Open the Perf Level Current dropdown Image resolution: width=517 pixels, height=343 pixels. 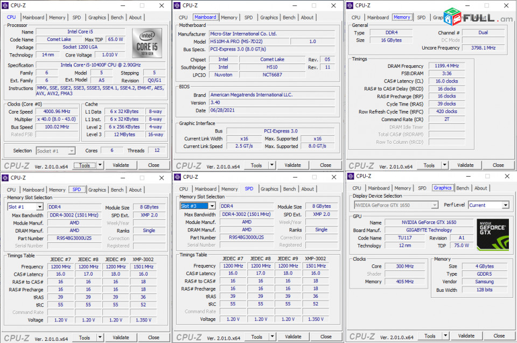click(x=506, y=205)
